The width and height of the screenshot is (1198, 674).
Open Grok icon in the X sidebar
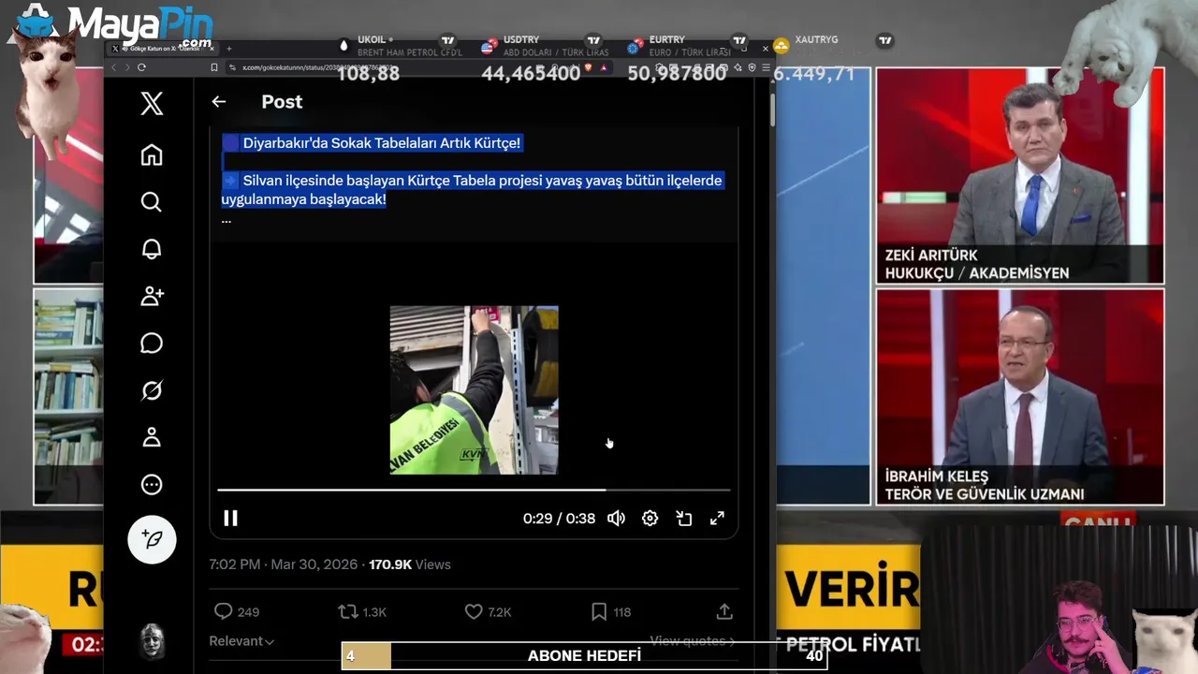click(x=152, y=390)
